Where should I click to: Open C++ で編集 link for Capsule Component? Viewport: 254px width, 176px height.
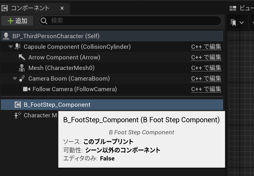point(206,47)
